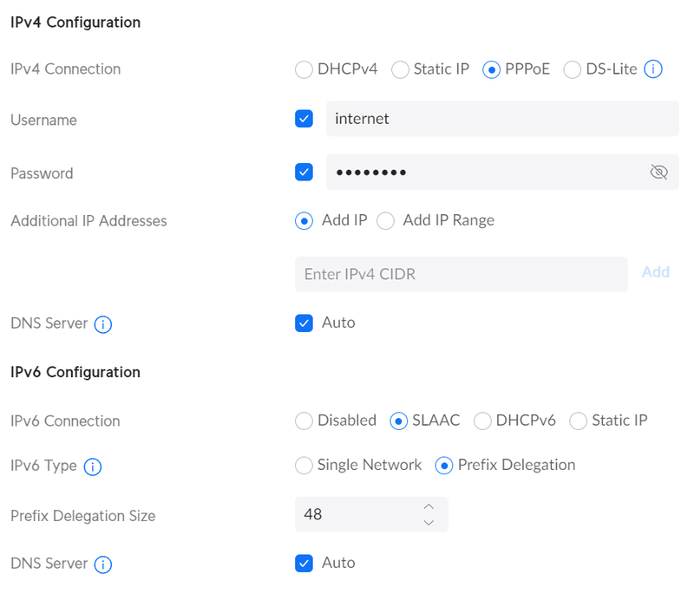This screenshot has width=694, height=613.
Task: Focus the Username field containing internet
Action: tap(502, 119)
